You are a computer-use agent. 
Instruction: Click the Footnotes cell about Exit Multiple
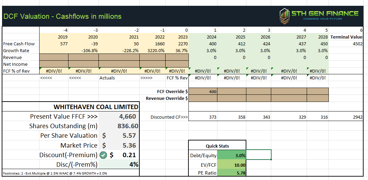pos(71,173)
